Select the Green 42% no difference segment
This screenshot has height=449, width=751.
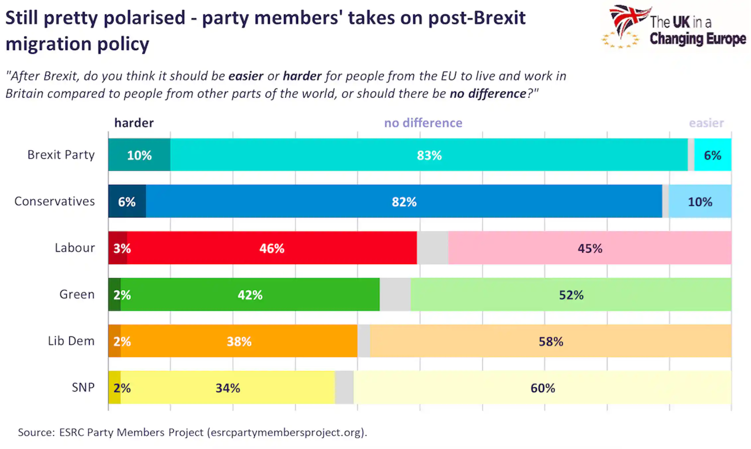point(250,294)
